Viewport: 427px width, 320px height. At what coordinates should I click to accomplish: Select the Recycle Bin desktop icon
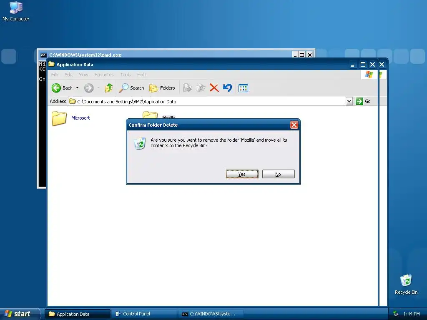click(406, 284)
